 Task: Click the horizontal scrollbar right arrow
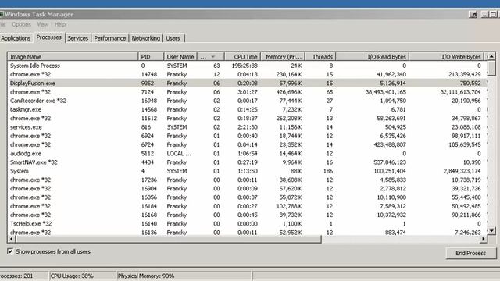[484, 239]
